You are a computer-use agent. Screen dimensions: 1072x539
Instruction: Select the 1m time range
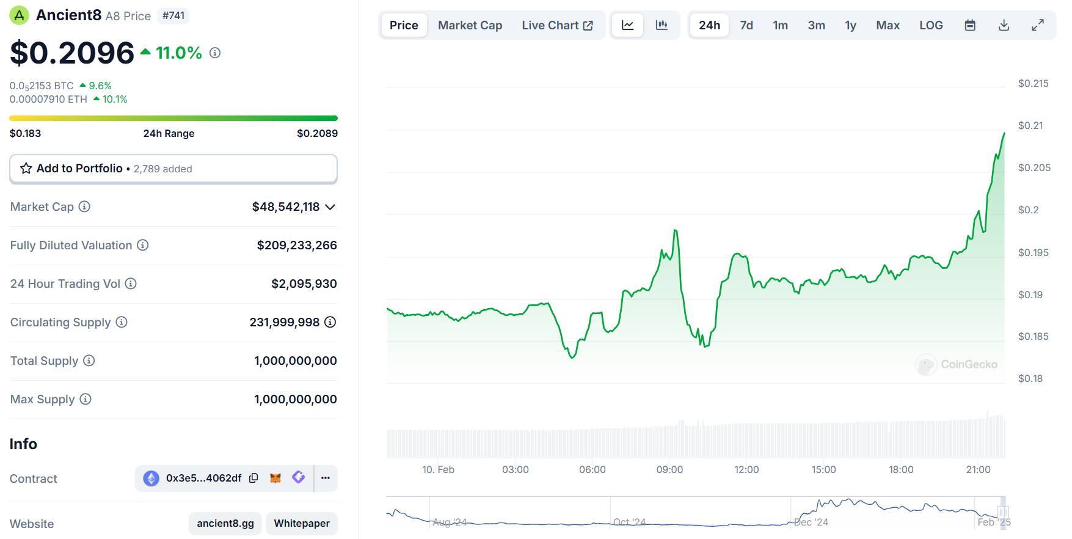[x=781, y=25]
